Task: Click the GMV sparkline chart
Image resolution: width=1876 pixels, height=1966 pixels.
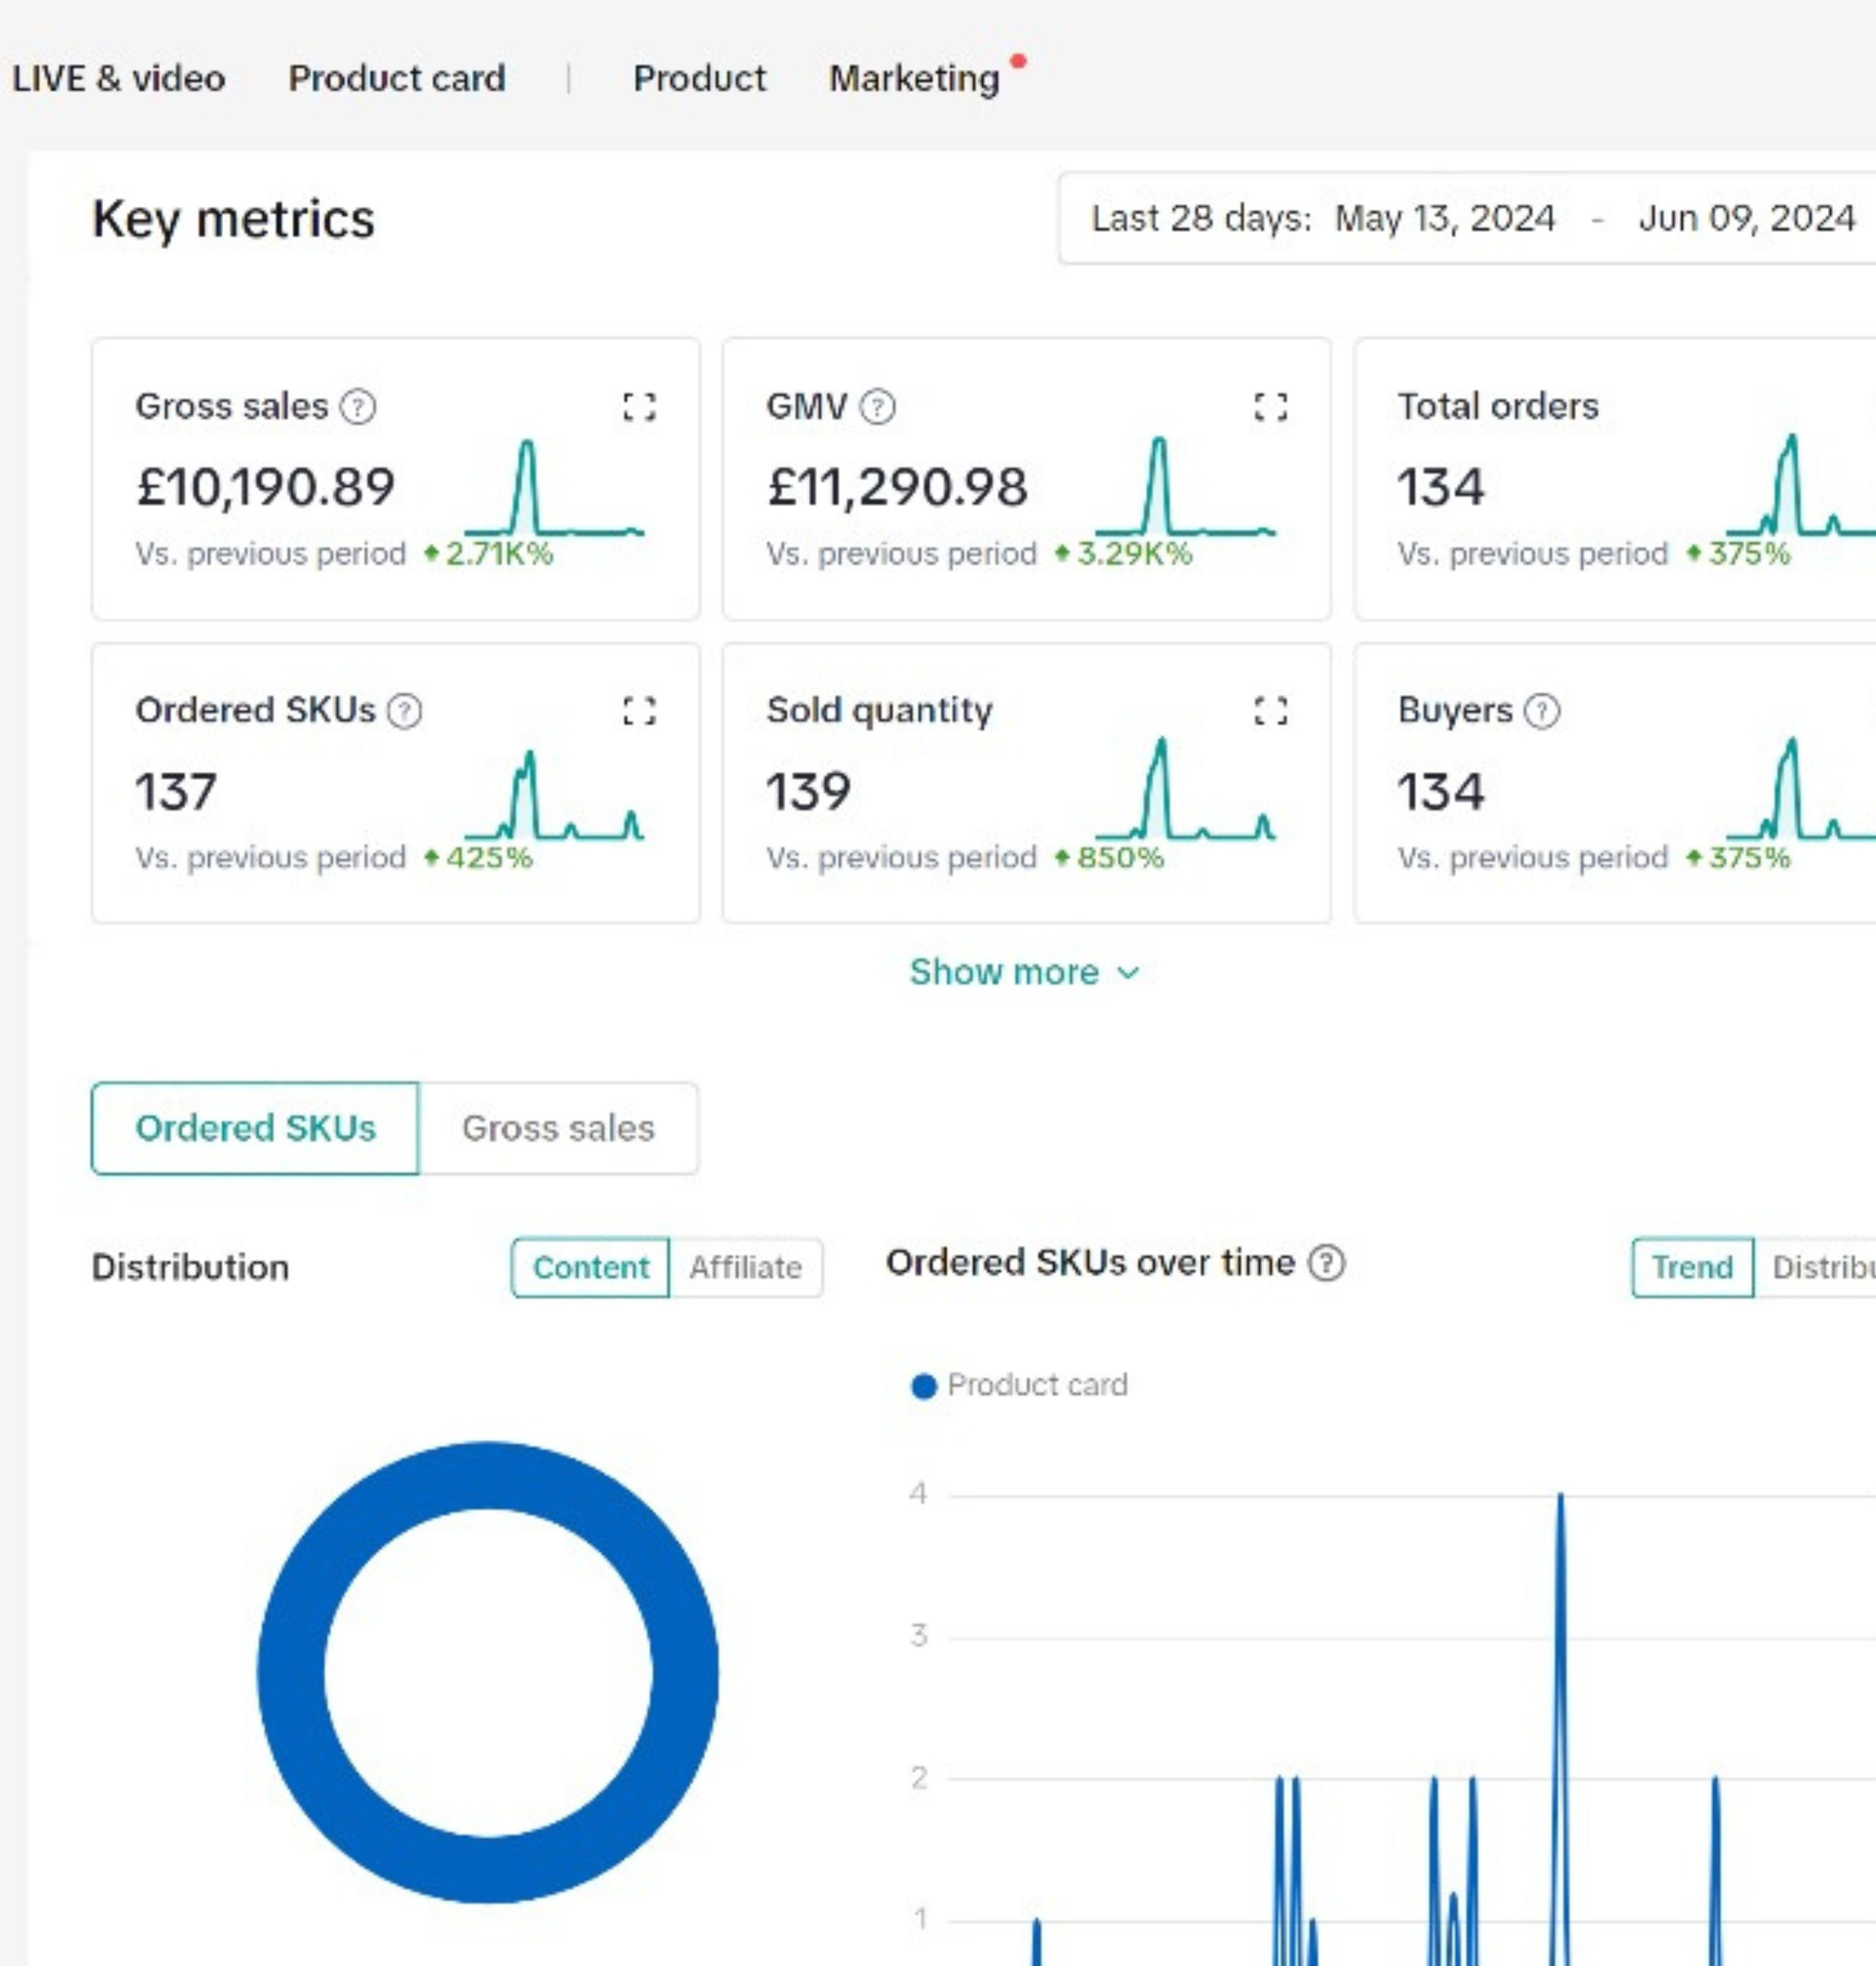Action: click(x=1186, y=486)
